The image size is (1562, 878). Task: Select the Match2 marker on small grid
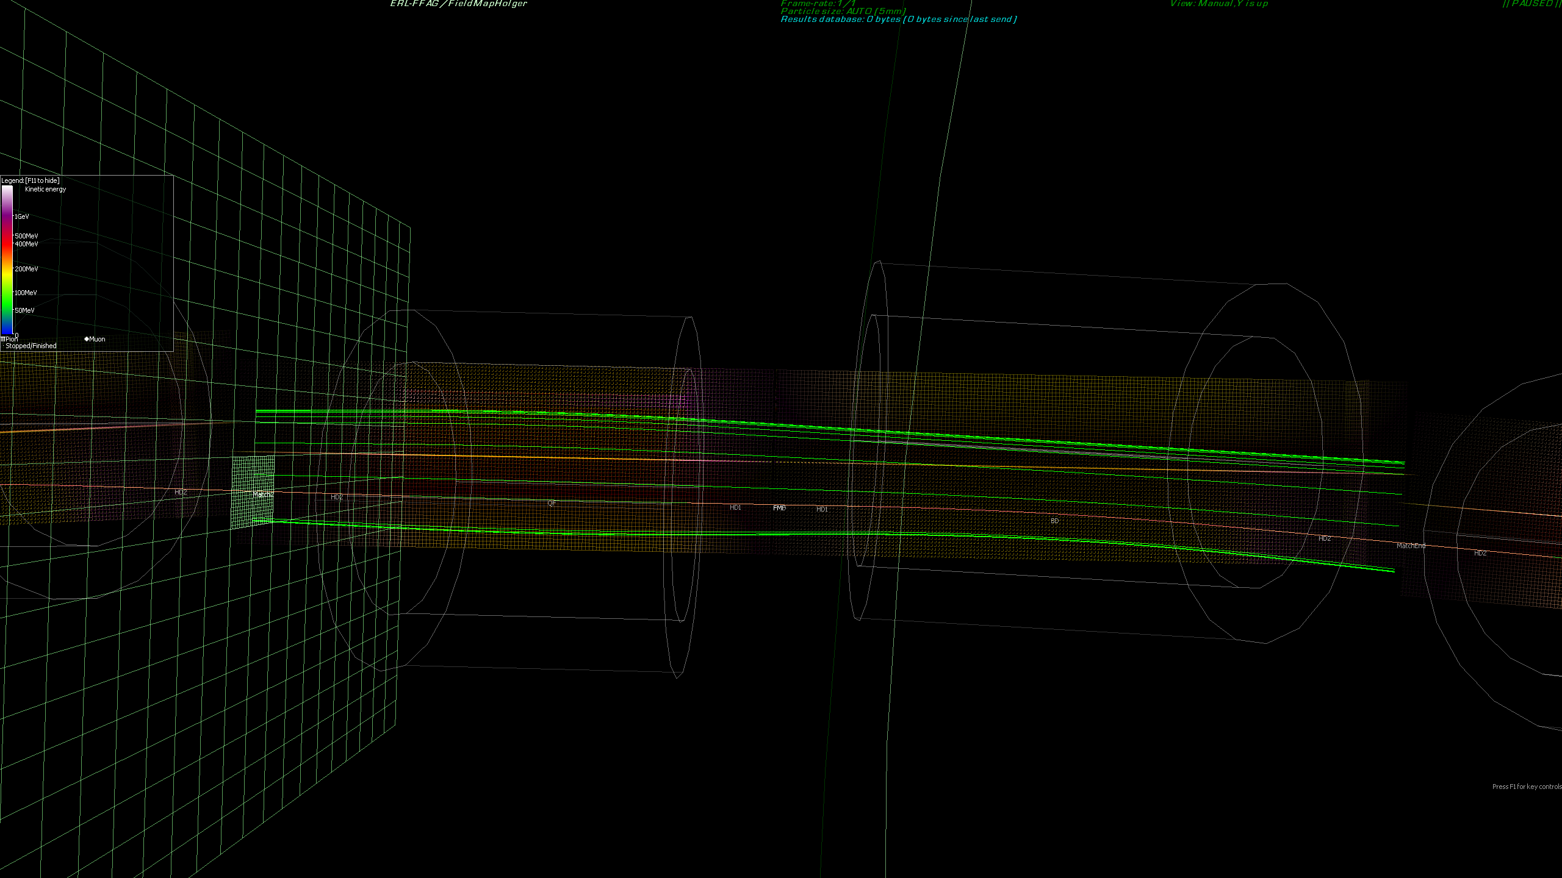pos(263,494)
